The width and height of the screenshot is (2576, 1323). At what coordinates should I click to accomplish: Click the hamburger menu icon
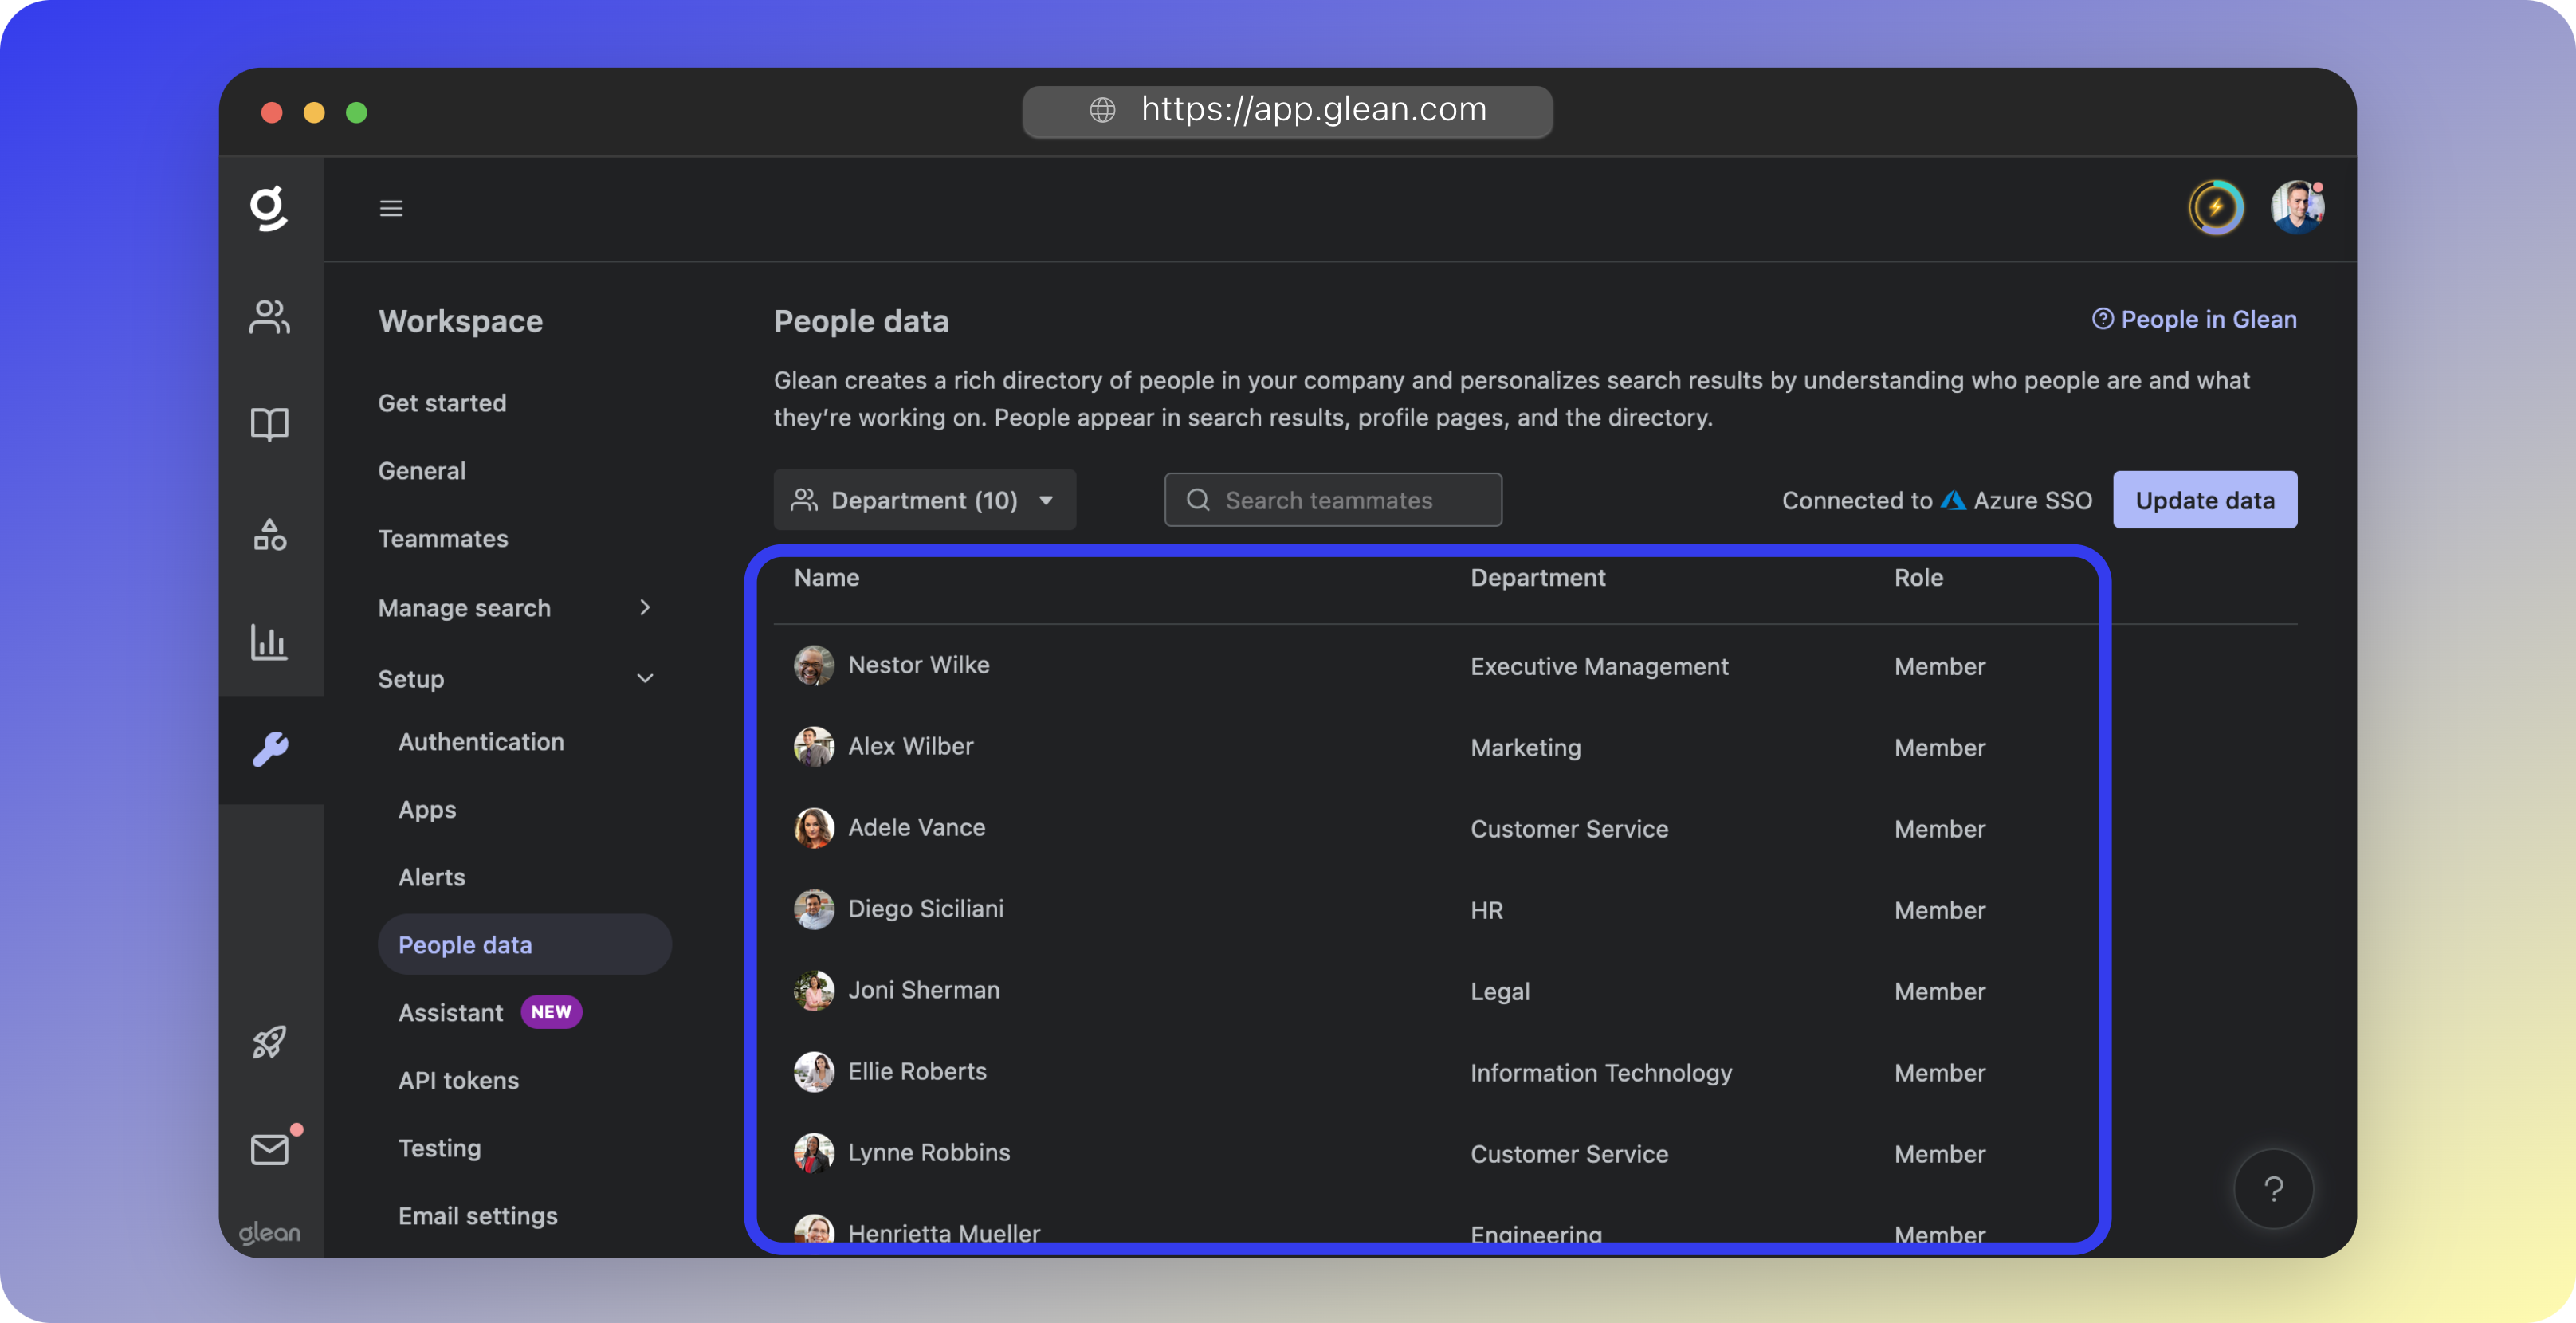[x=391, y=207]
